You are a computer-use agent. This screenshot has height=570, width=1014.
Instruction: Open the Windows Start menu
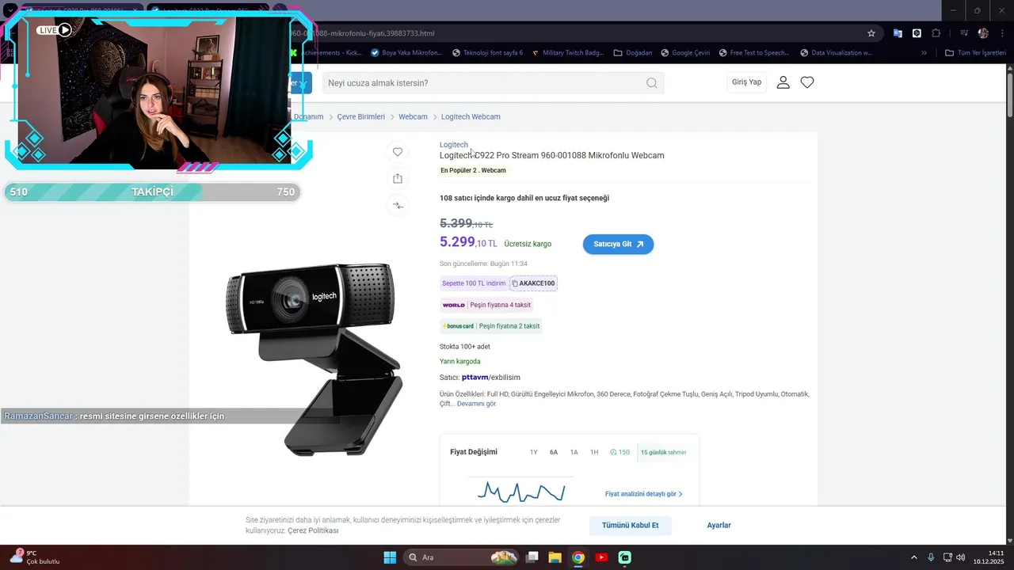point(390,557)
